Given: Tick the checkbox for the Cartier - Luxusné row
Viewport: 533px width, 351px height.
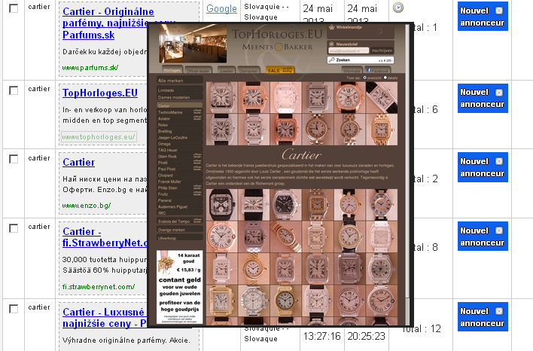Looking at the screenshot, I should click(x=14, y=309).
